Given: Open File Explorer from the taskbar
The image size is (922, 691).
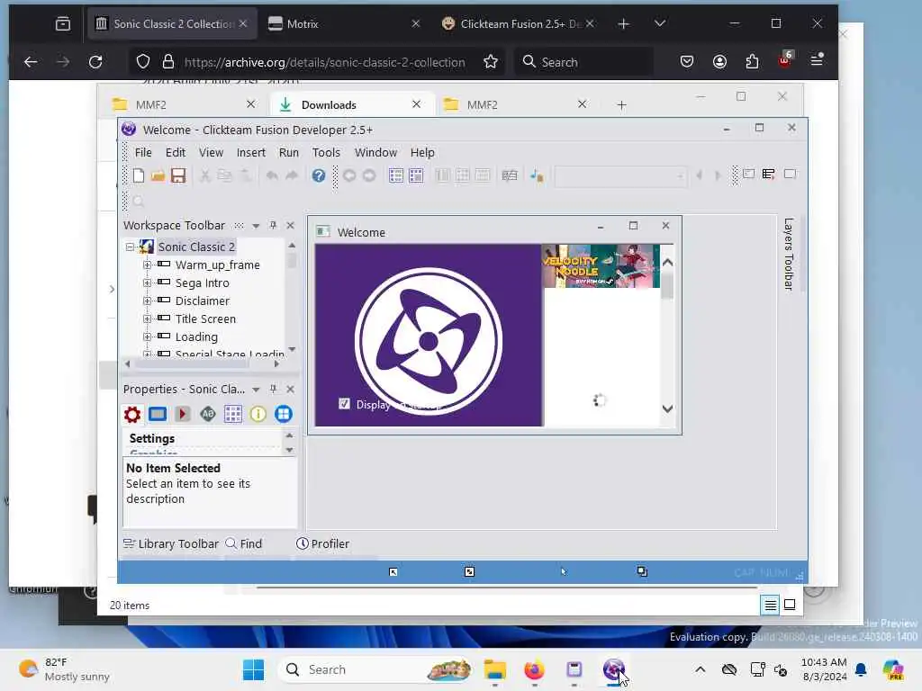Looking at the screenshot, I should [x=494, y=669].
